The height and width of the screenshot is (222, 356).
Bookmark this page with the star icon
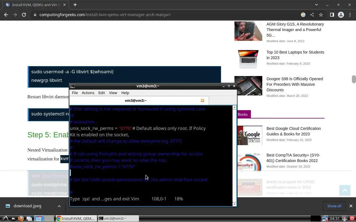click(321, 15)
